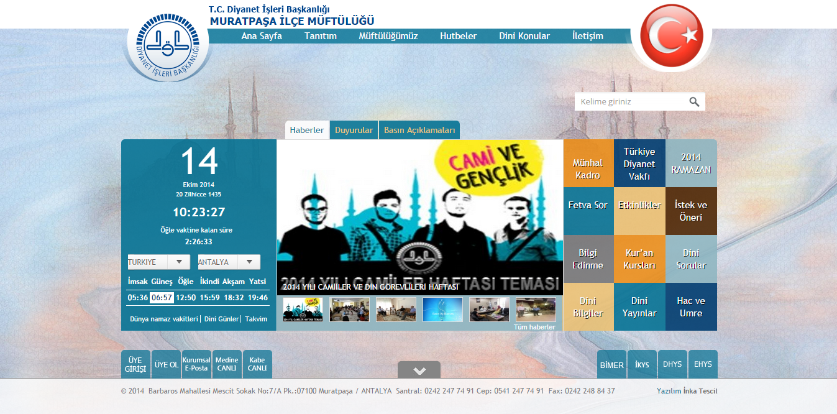This screenshot has width=837, height=414.
Task: Open the Kur'an Kursları tile
Action: (x=639, y=259)
